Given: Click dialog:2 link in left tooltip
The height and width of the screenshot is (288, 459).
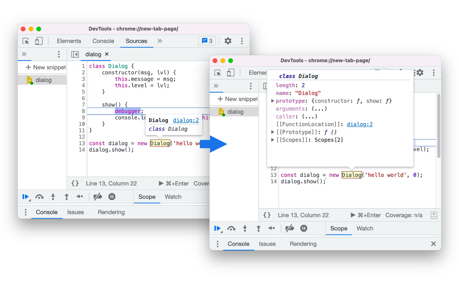Looking at the screenshot, I should pyautogui.click(x=186, y=120).
